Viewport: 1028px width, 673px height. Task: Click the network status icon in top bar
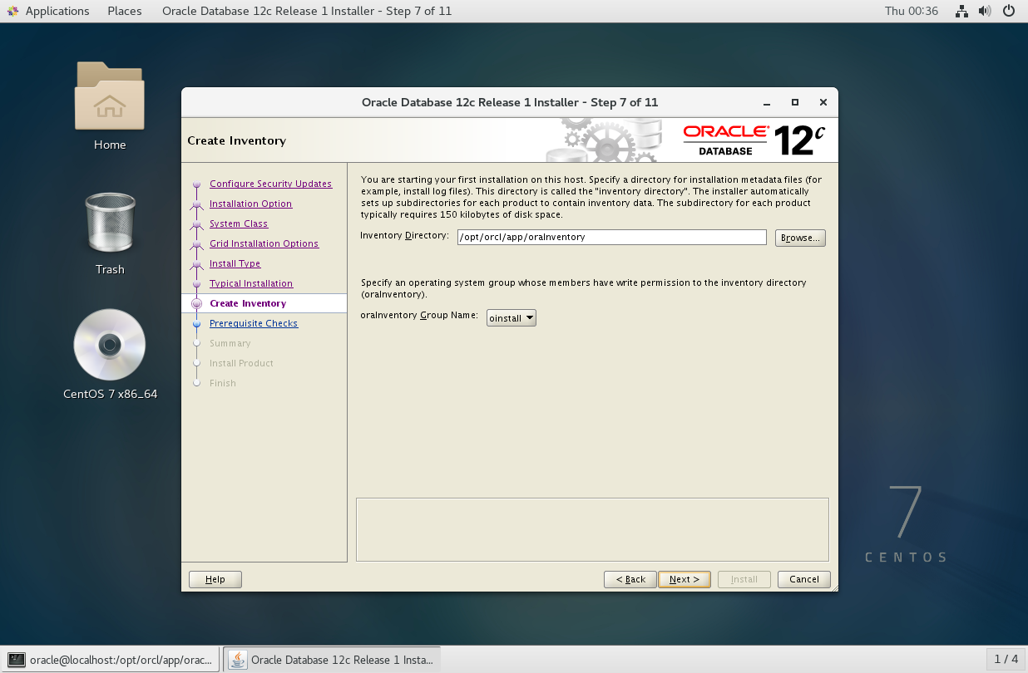click(961, 11)
